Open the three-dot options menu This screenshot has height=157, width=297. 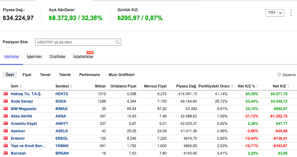pos(291,13)
